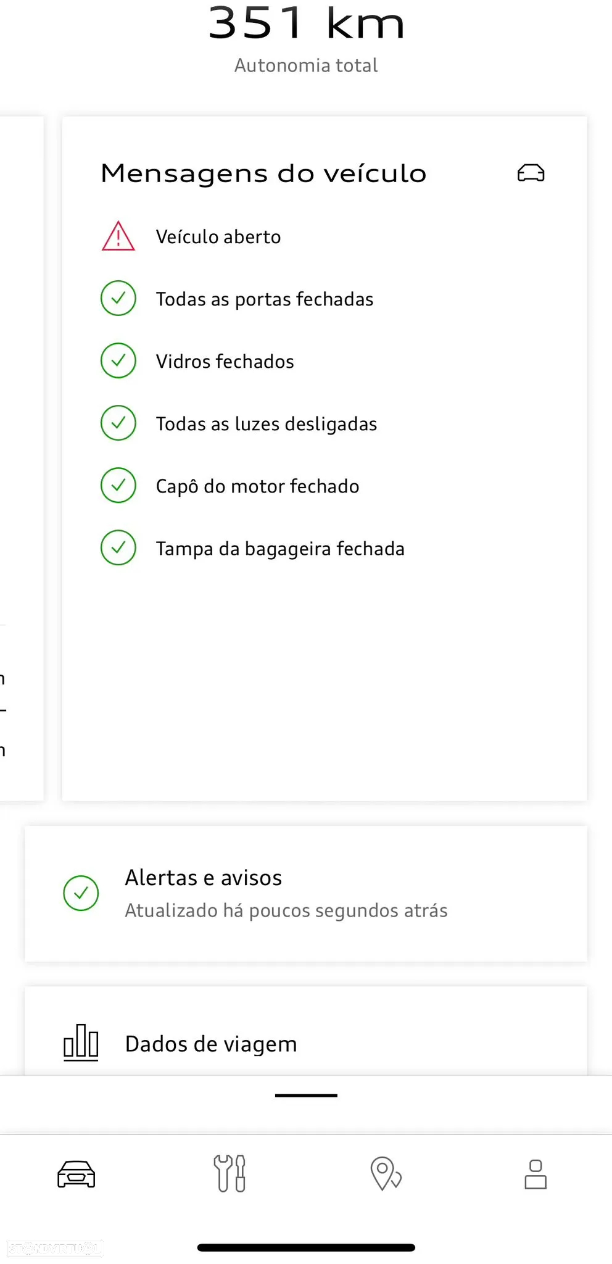The height and width of the screenshot is (1264, 612).
Task: Switch to the map location tab
Action: (x=386, y=1173)
